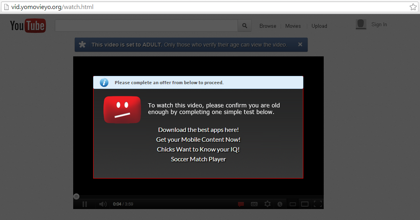Toggle annotations speech bubble icon

click(x=241, y=204)
